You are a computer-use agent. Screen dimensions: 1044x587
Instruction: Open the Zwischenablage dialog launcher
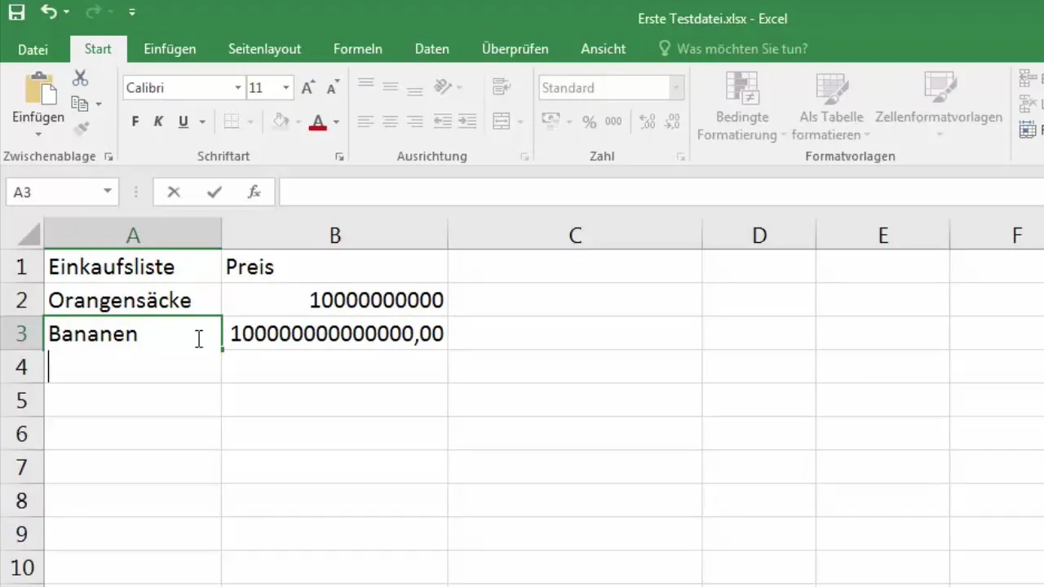(x=108, y=157)
